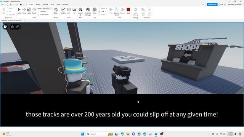This screenshot has height=137, width=244.
Task: Toggle the Join Surfaces checkbox
Action: pos(39,15)
